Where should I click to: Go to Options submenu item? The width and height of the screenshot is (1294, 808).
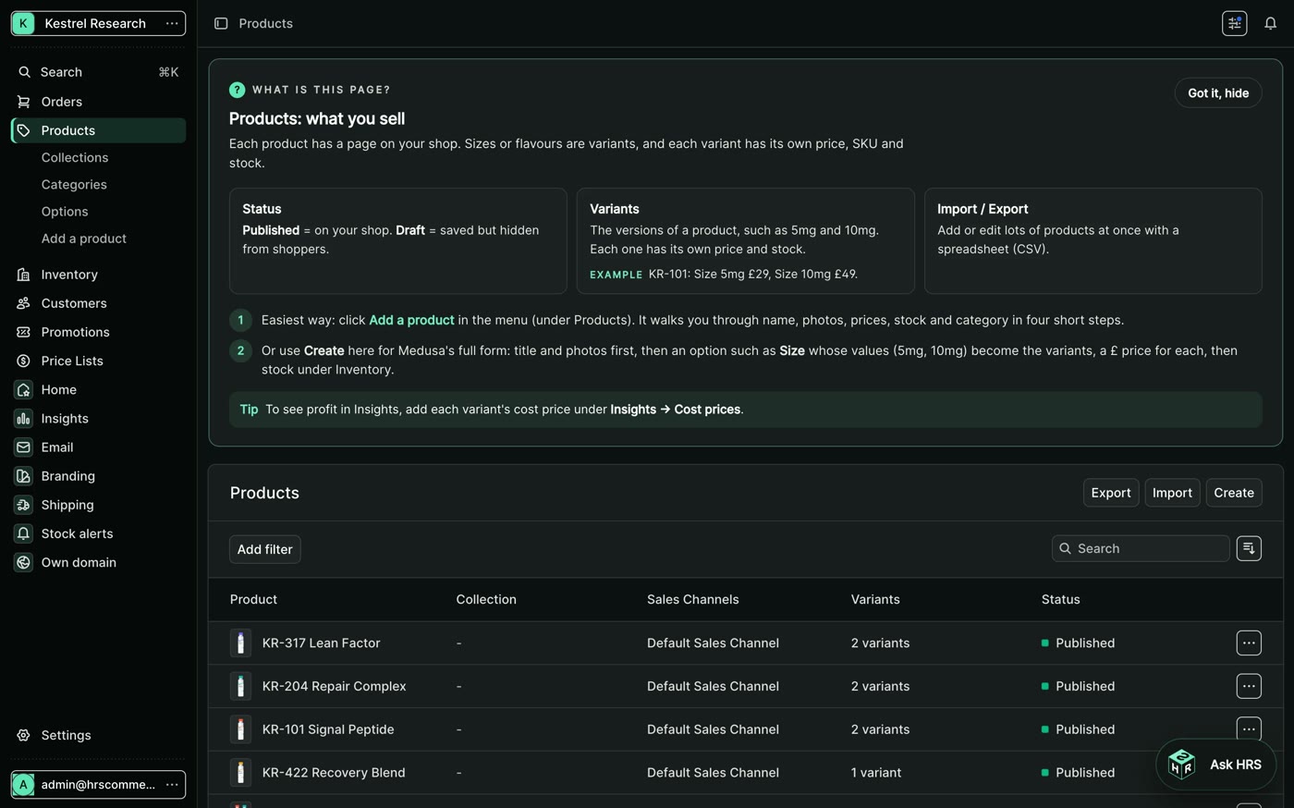65,212
